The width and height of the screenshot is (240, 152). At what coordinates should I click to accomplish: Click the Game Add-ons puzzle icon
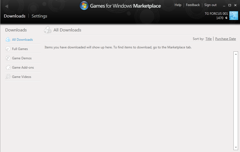click(8, 68)
